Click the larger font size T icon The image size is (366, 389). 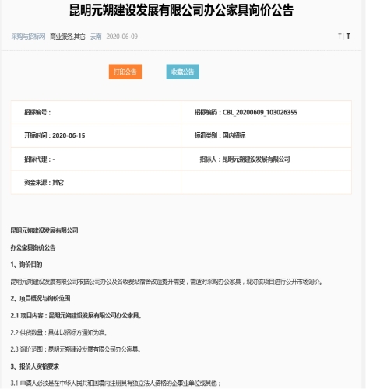coord(348,37)
